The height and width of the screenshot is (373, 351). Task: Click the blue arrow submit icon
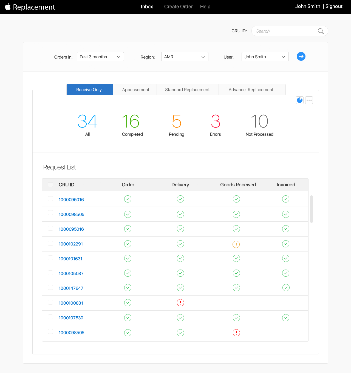301,56
